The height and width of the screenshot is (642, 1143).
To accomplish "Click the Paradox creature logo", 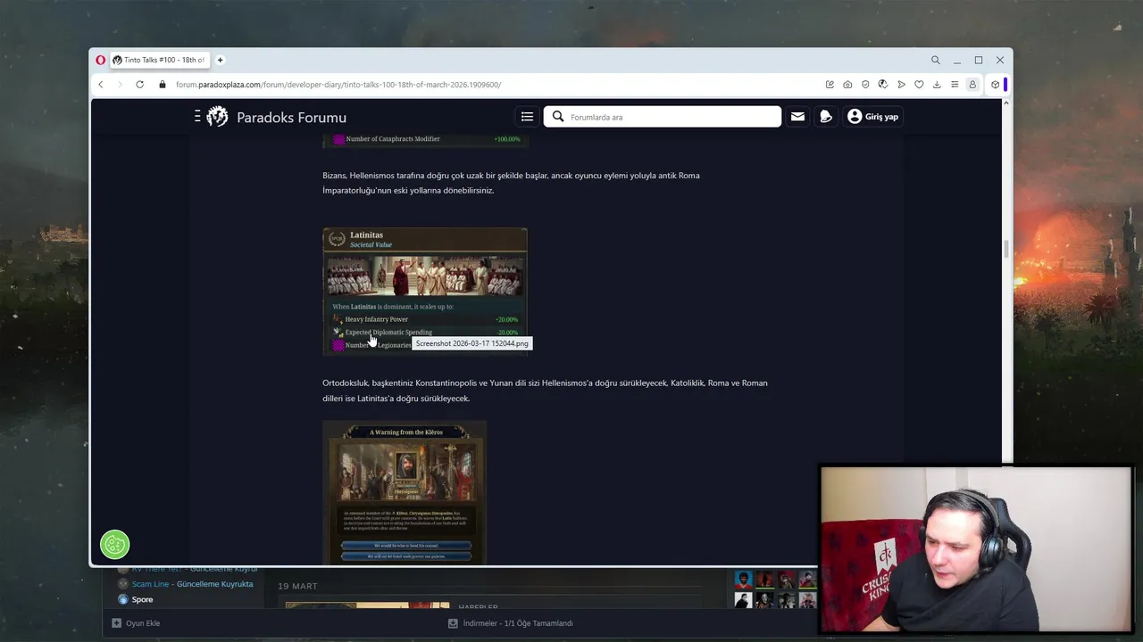I will coord(217,117).
